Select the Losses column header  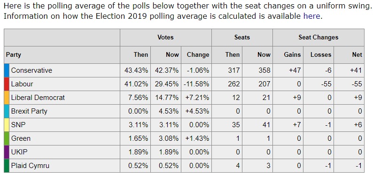click(319, 54)
